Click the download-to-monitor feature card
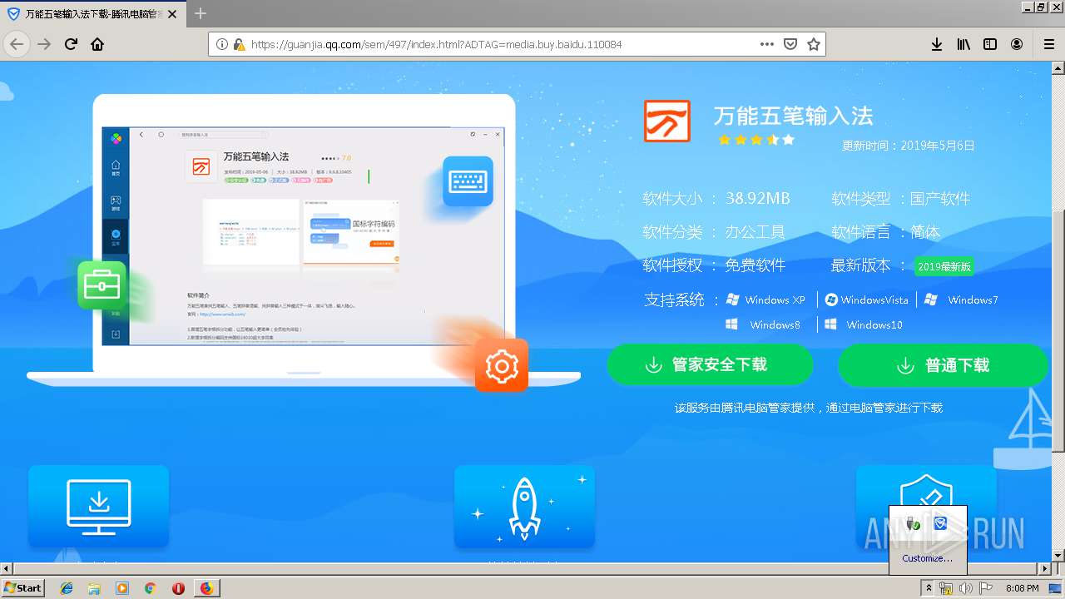1065x599 pixels. pyautogui.click(x=98, y=506)
